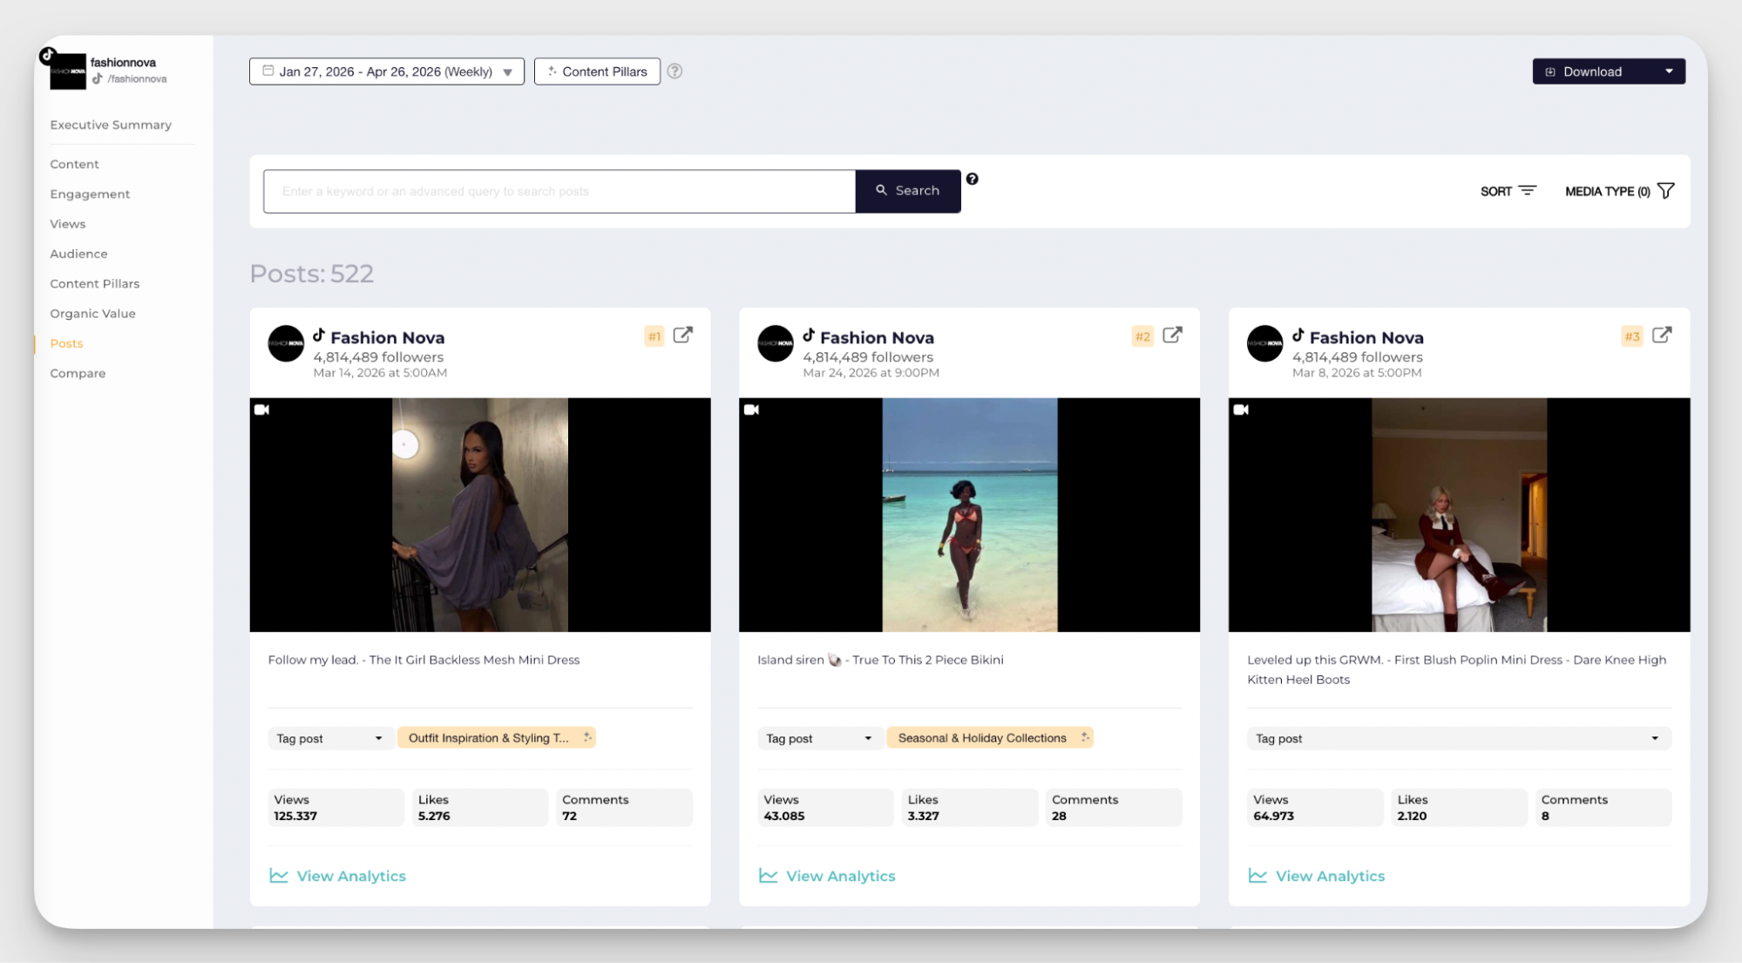The width and height of the screenshot is (1742, 963).
Task: Click the #1 rank badge
Action: [654, 336]
